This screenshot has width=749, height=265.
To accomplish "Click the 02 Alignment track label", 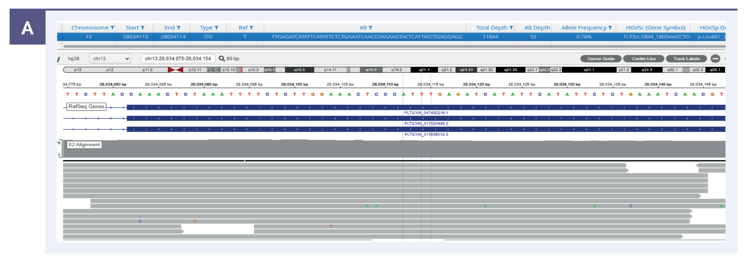I will pos(84,144).
